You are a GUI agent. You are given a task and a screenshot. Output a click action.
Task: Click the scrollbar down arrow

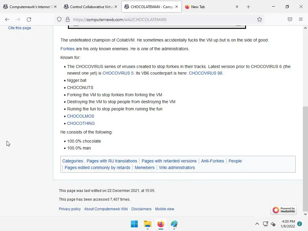point(305,214)
